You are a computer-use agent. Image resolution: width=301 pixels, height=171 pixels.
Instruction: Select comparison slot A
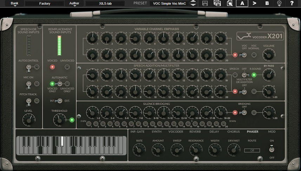tap(242, 3)
